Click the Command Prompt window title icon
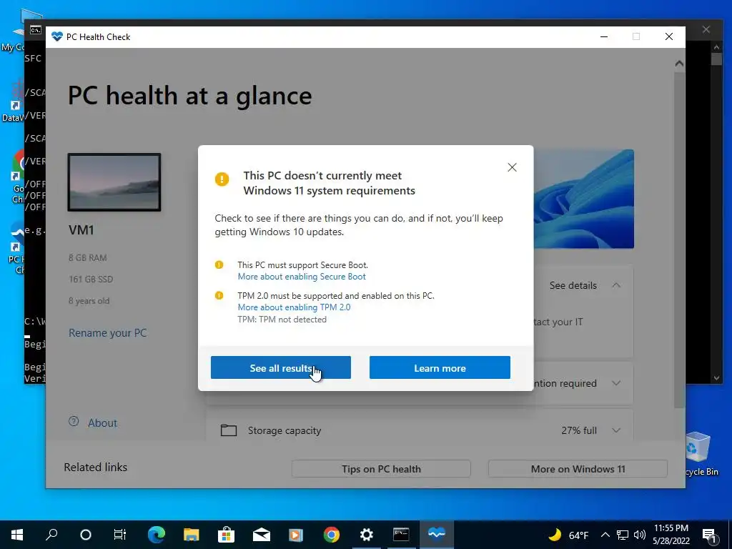The height and width of the screenshot is (549, 732). pos(36,30)
